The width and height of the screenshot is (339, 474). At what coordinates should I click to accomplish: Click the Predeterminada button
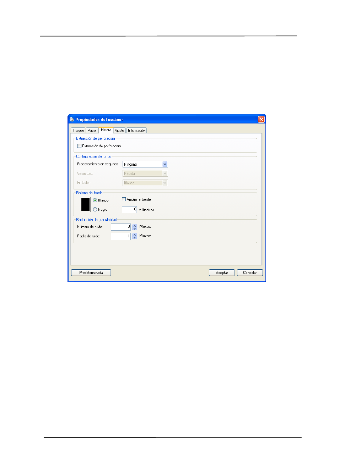click(91, 272)
